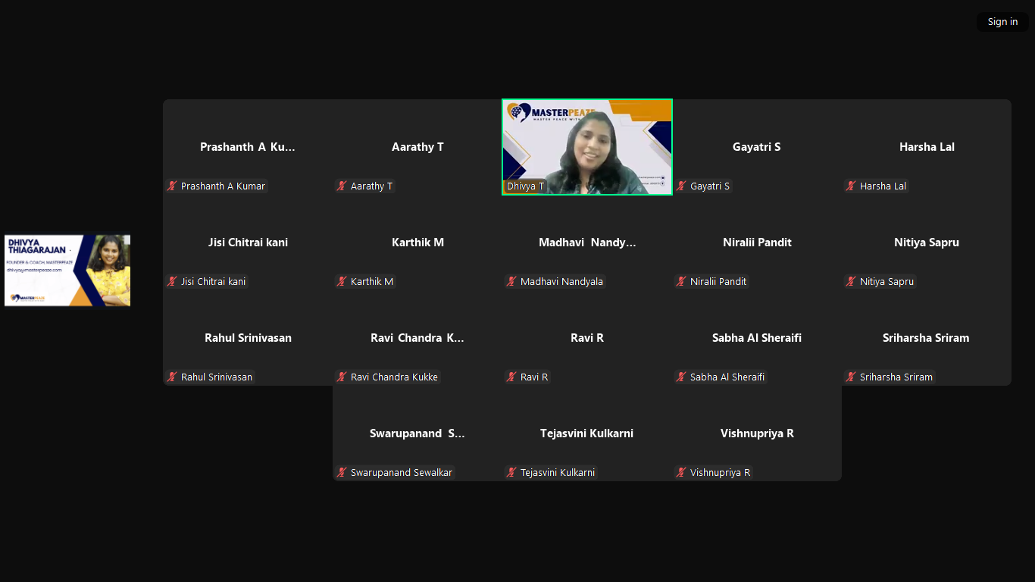The height and width of the screenshot is (582, 1035).
Task: Select the muted mic icon for Jisi Chitrai kani
Action: tap(171, 281)
